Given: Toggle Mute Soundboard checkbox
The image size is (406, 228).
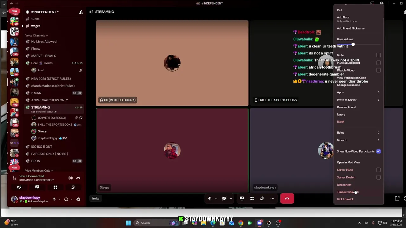Looking at the screenshot, I should click(x=378, y=63).
